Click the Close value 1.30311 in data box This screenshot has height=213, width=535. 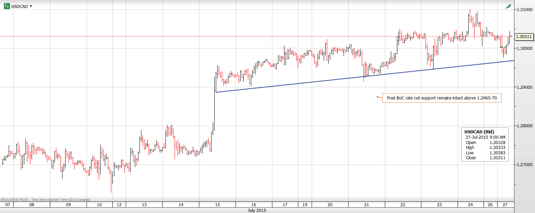(x=498, y=158)
